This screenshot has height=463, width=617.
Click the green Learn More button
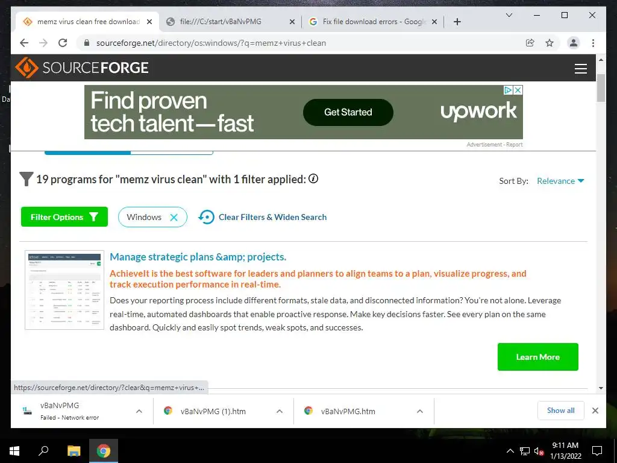click(537, 357)
